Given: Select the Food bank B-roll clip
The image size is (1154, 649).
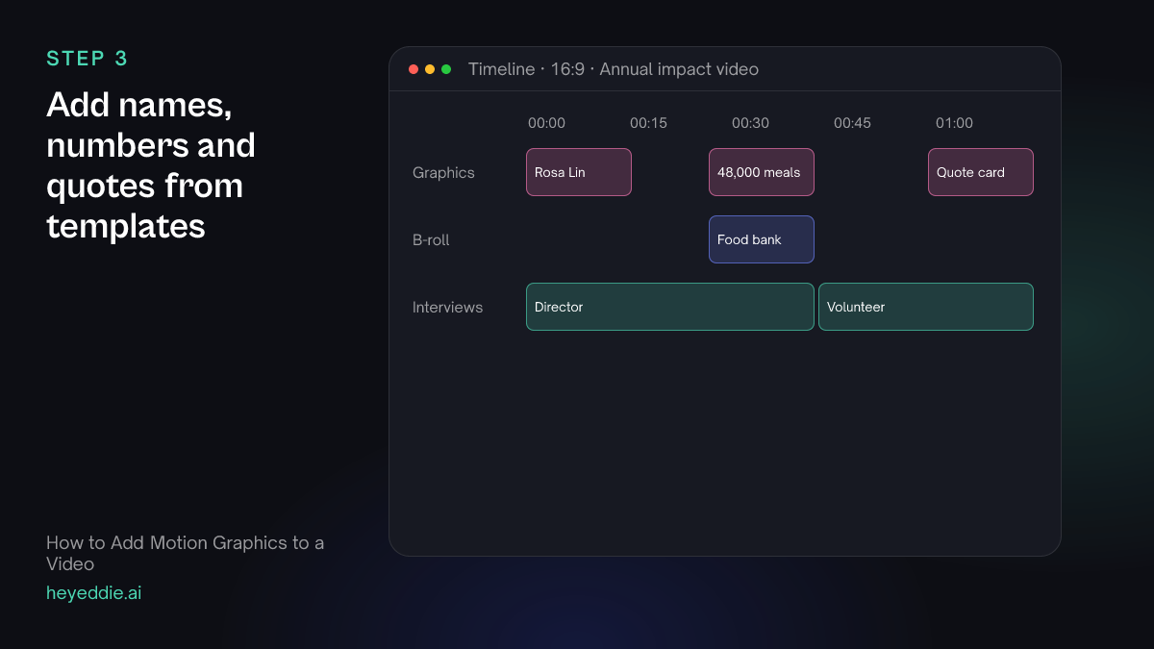Looking at the screenshot, I should point(762,239).
